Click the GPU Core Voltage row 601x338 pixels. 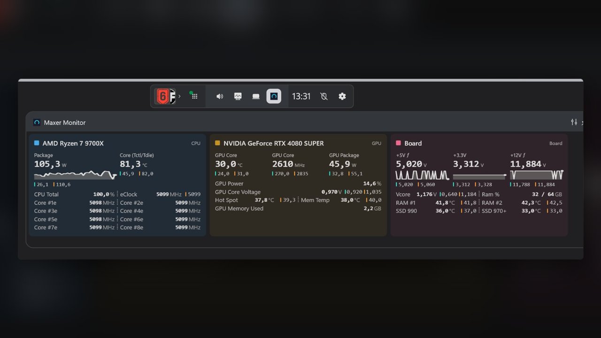298,192
